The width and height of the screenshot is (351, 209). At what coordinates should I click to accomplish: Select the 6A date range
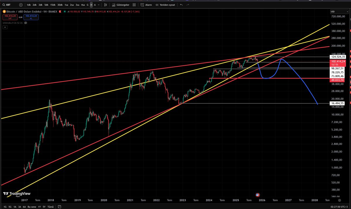(24, 206)
